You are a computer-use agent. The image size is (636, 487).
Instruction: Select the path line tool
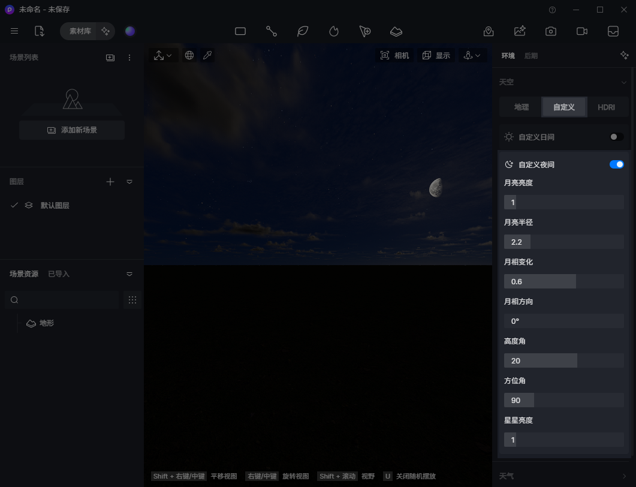tap(272, 31)
